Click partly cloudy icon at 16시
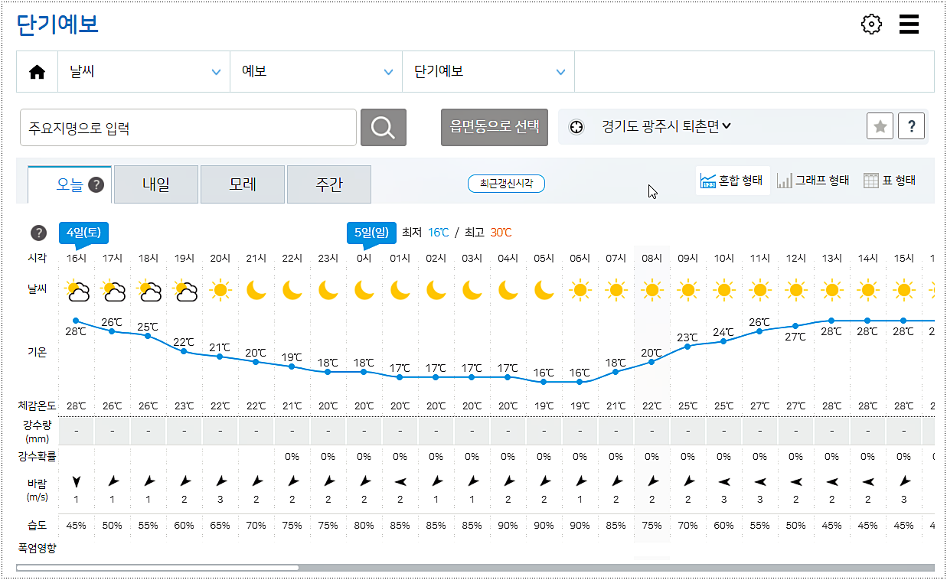 point(77,290)
